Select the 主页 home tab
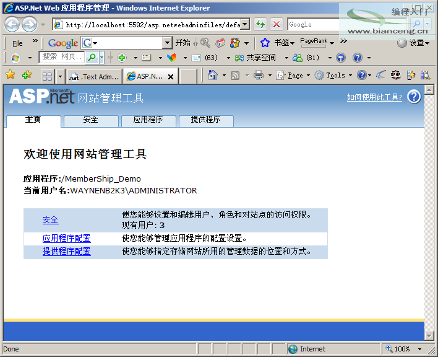Screen dimensions: 438x357 [33, 120]
